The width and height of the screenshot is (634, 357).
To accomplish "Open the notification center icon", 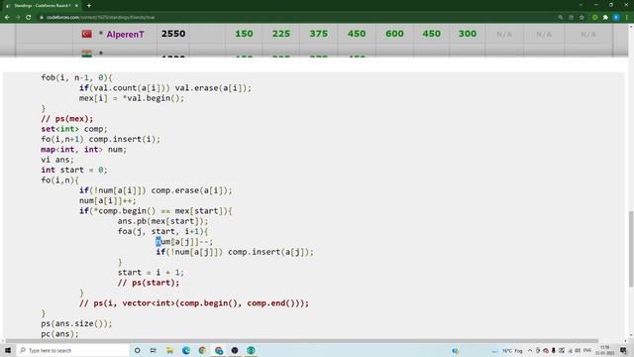I will pos(623,350).
